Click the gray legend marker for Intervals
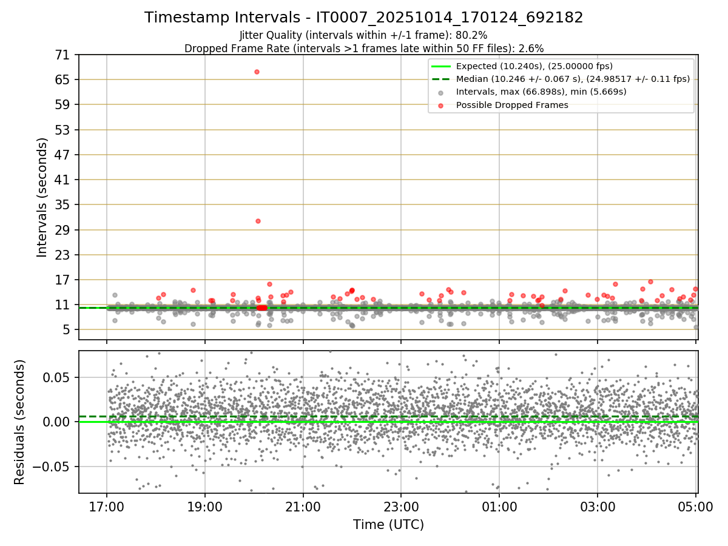Screen dimensions: 728x546 [440, 93]
